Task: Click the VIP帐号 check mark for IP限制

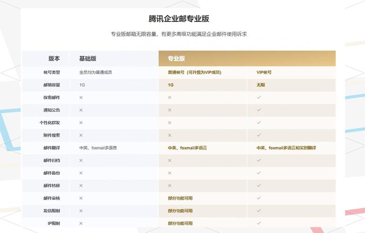Action: (x=259, y=223)
